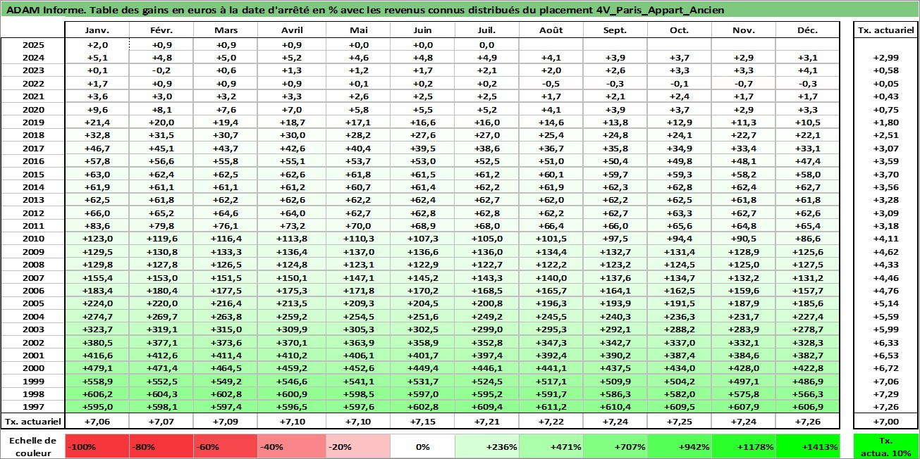Select cell +9,6 in 2020 January
920x459 pixels.
(97, 109)
